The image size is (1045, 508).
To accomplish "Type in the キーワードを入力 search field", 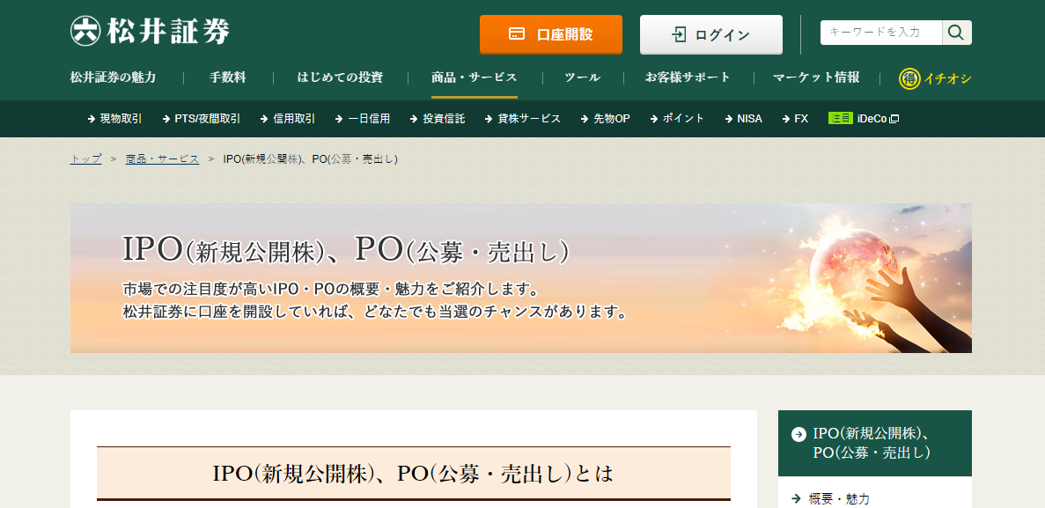I will point(880,33).
